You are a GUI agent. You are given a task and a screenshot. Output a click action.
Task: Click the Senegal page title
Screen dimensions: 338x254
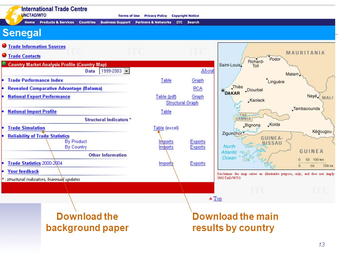click(22, 33)
